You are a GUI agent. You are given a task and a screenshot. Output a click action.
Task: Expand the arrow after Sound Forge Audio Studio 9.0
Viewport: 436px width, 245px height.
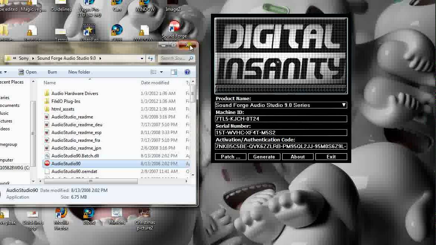(x=100, y=58)
